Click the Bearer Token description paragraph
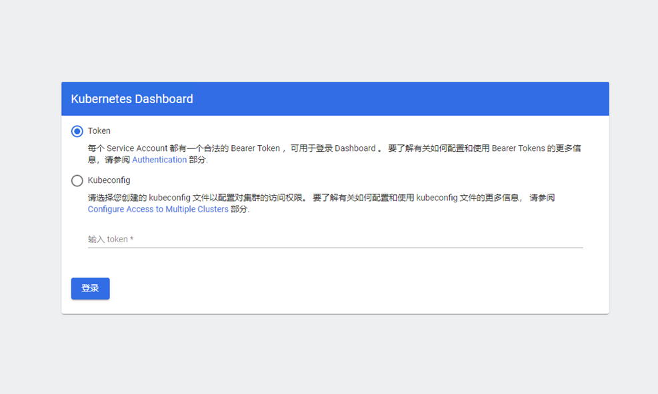The height and width of the screenshot is (394, 658). point(335,154)
